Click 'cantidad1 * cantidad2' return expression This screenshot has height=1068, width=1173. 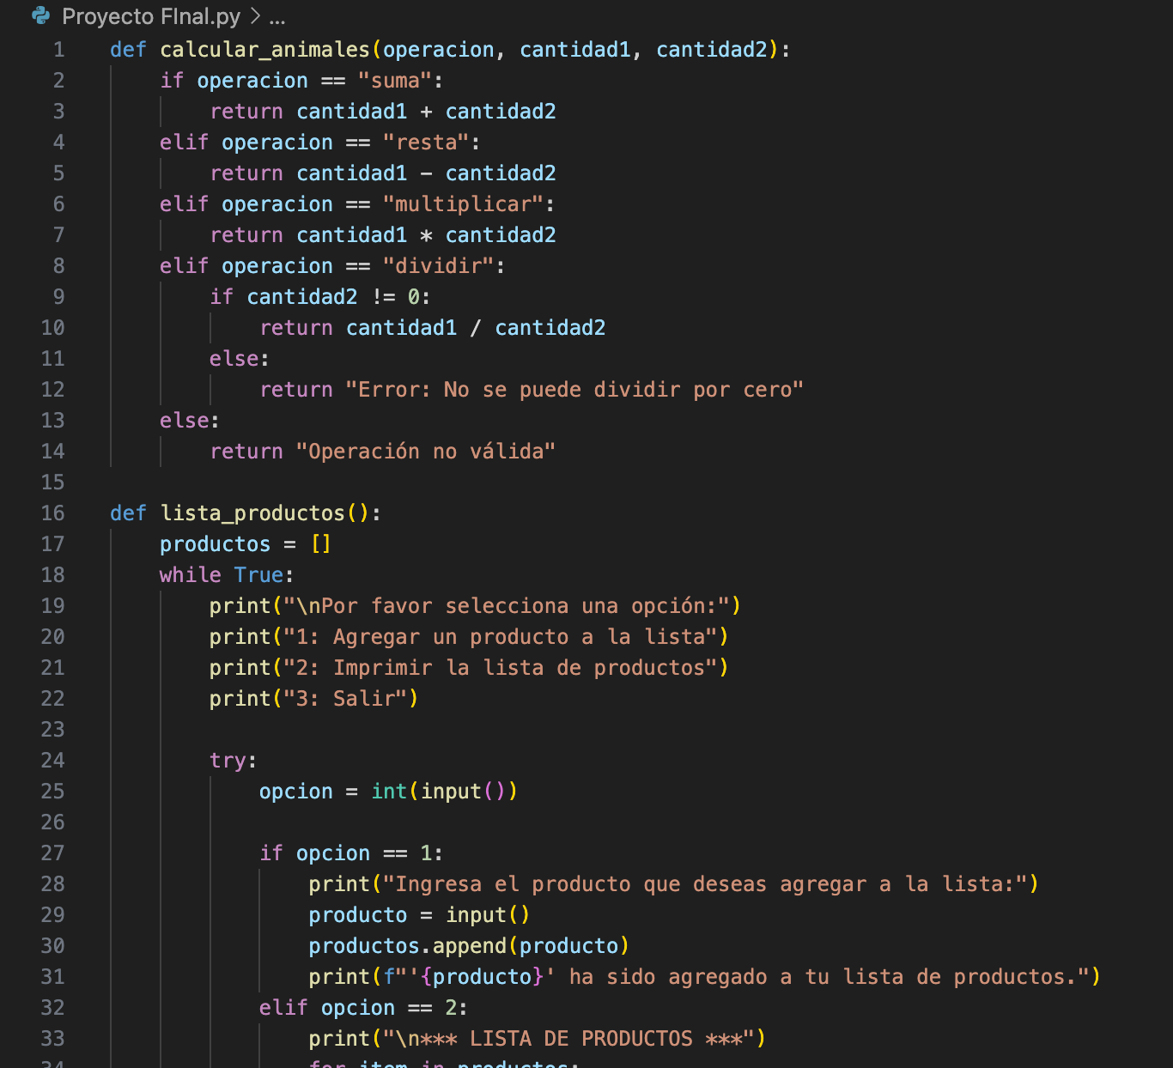click(x=426, y=235)
